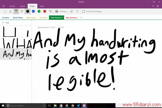
Task: Choose the yellow highlighter tool
Action: coord(22,11)
